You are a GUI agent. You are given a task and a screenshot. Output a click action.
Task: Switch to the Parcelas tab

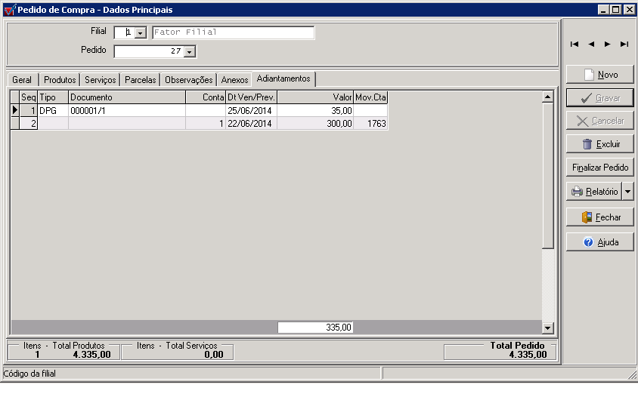click(140, 80)
